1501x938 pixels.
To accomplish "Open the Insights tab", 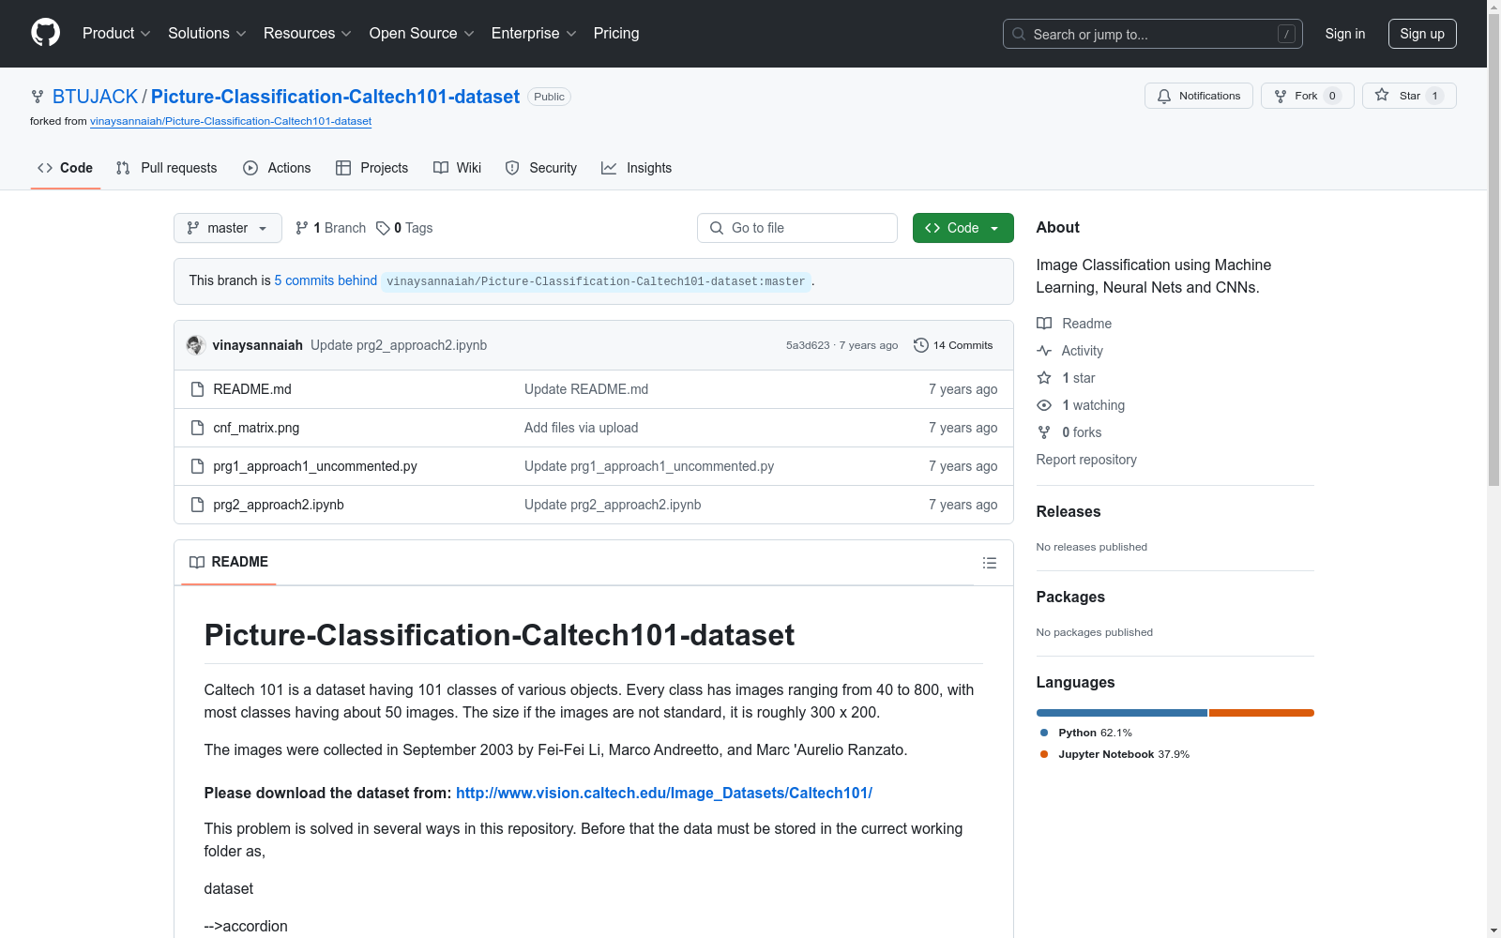I will (x=637, y=168).
